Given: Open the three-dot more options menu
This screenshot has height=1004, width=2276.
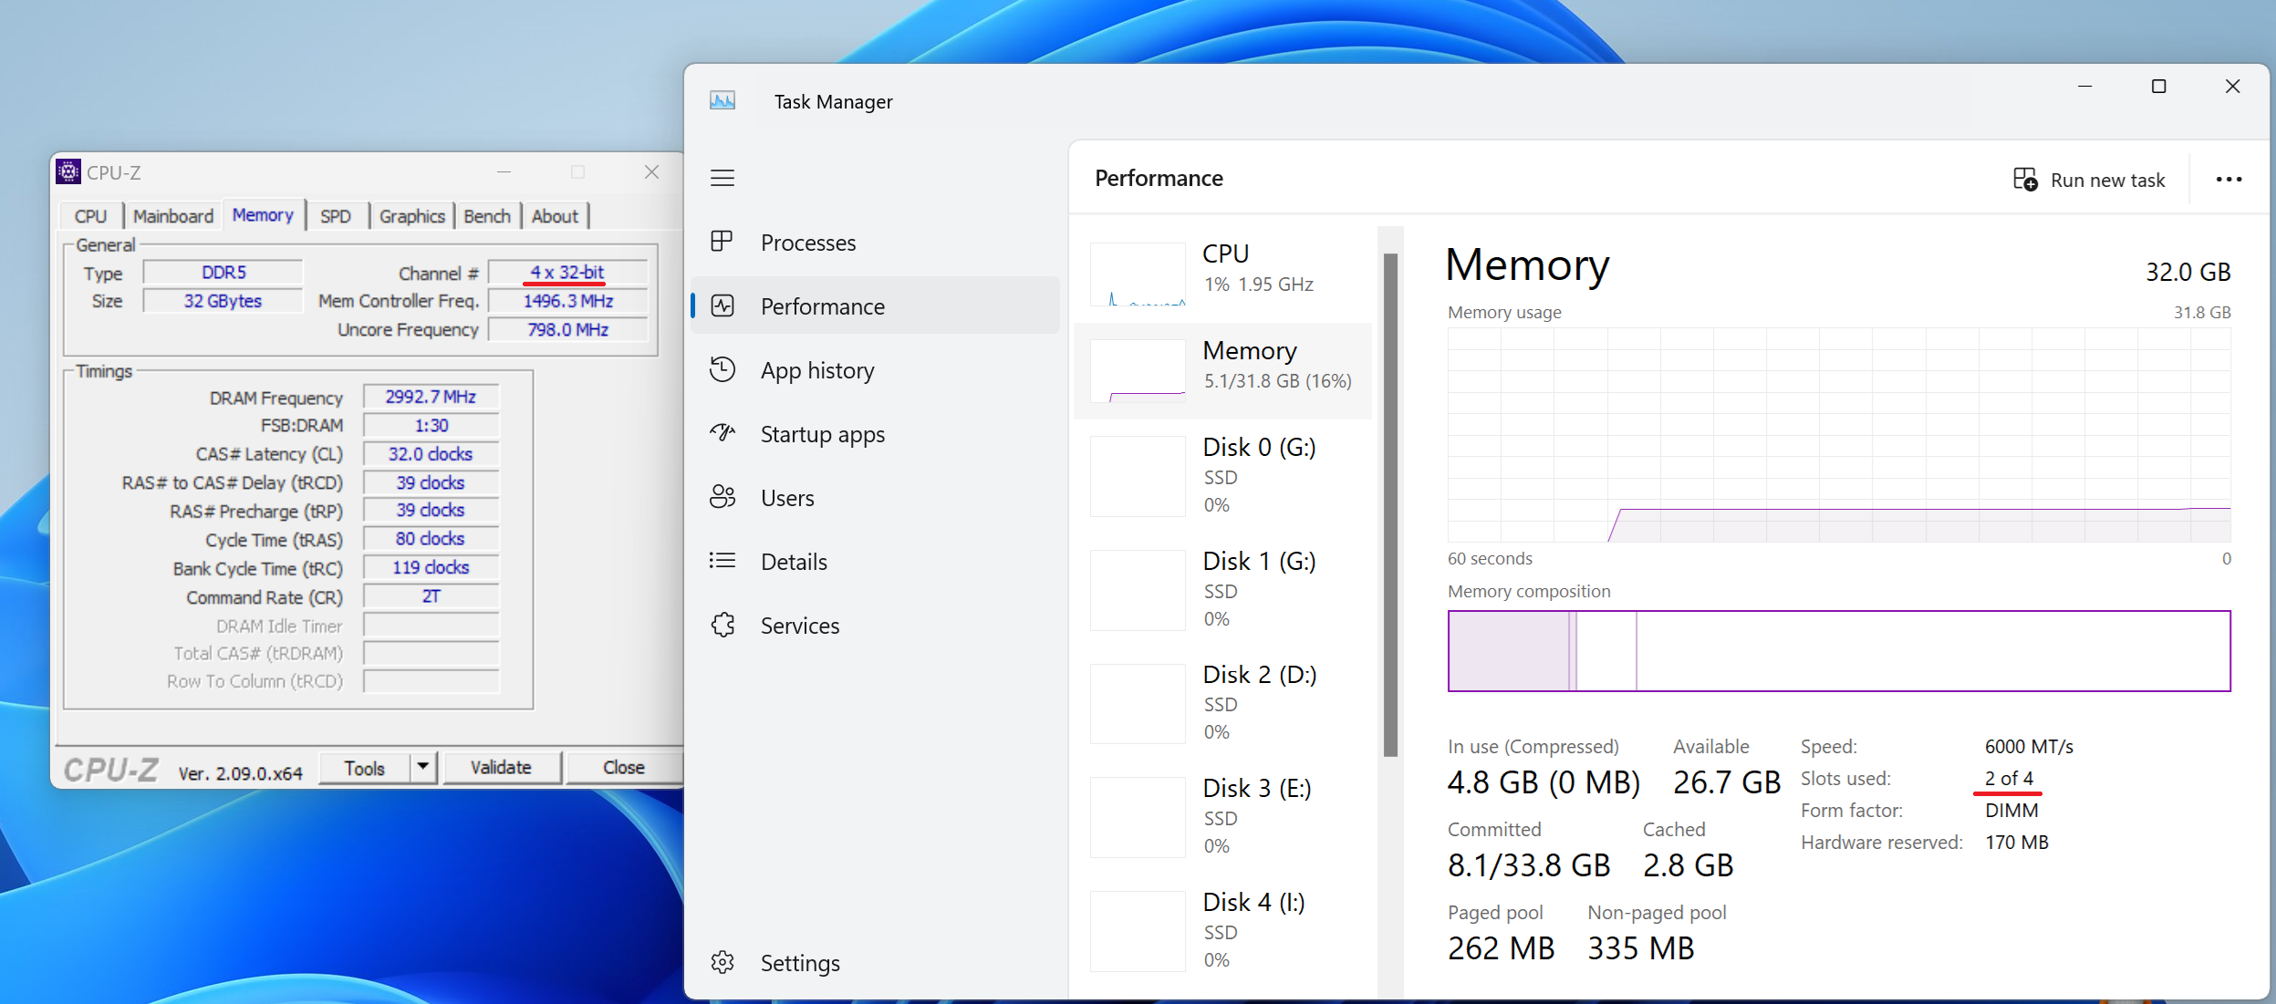Looking at the screenshot, I should tap(2229, 179).
